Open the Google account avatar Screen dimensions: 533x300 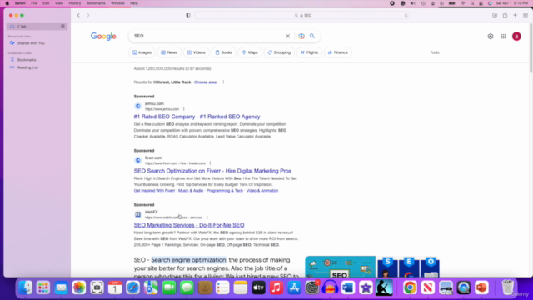click(x=516, y=37)
